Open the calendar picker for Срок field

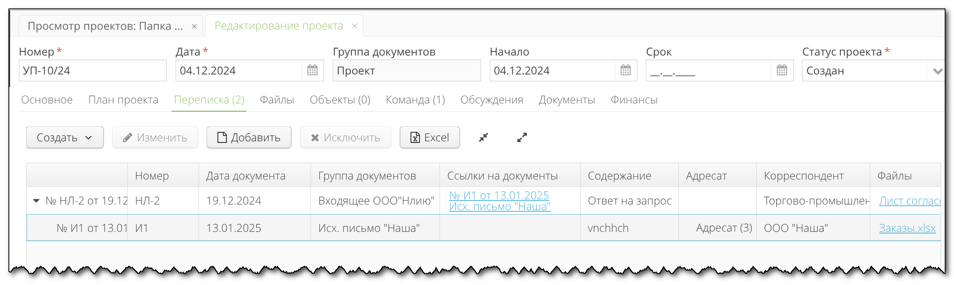[782, 70]
